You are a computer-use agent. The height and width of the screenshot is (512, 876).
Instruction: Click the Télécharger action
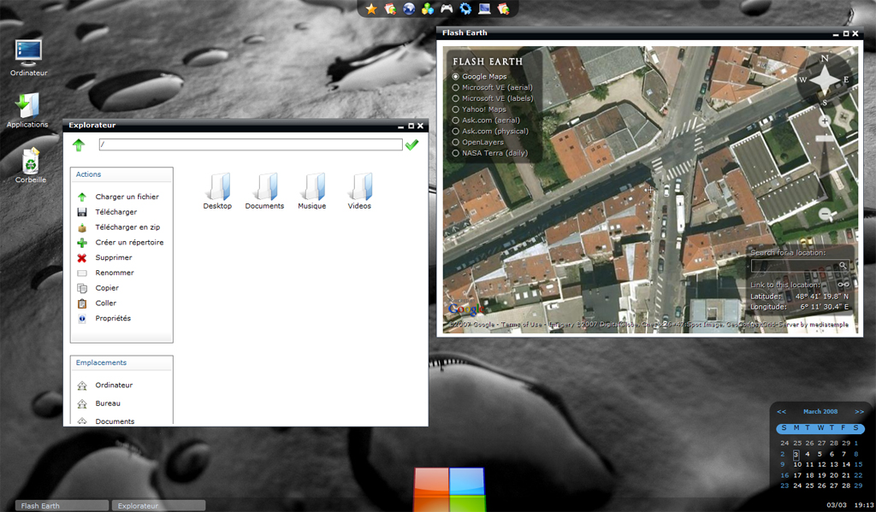[107, 212]
